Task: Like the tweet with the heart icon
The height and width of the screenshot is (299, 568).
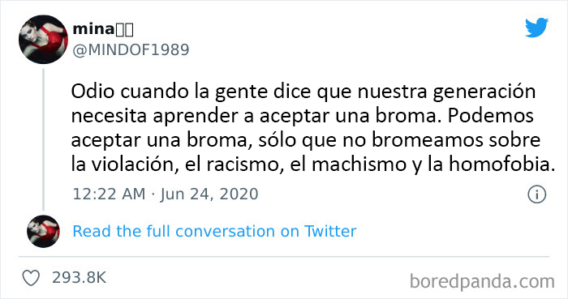Action: click(31, 278)
